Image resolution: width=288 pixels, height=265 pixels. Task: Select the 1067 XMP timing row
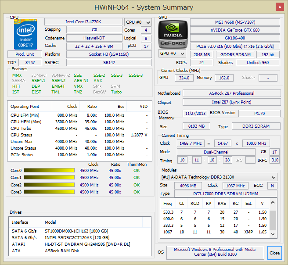tap(215, 232)
